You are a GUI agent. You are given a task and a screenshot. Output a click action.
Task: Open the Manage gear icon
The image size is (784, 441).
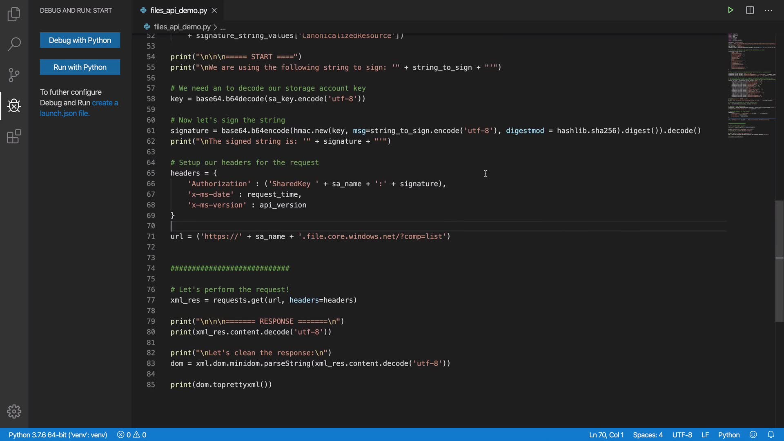pos(14,411)
